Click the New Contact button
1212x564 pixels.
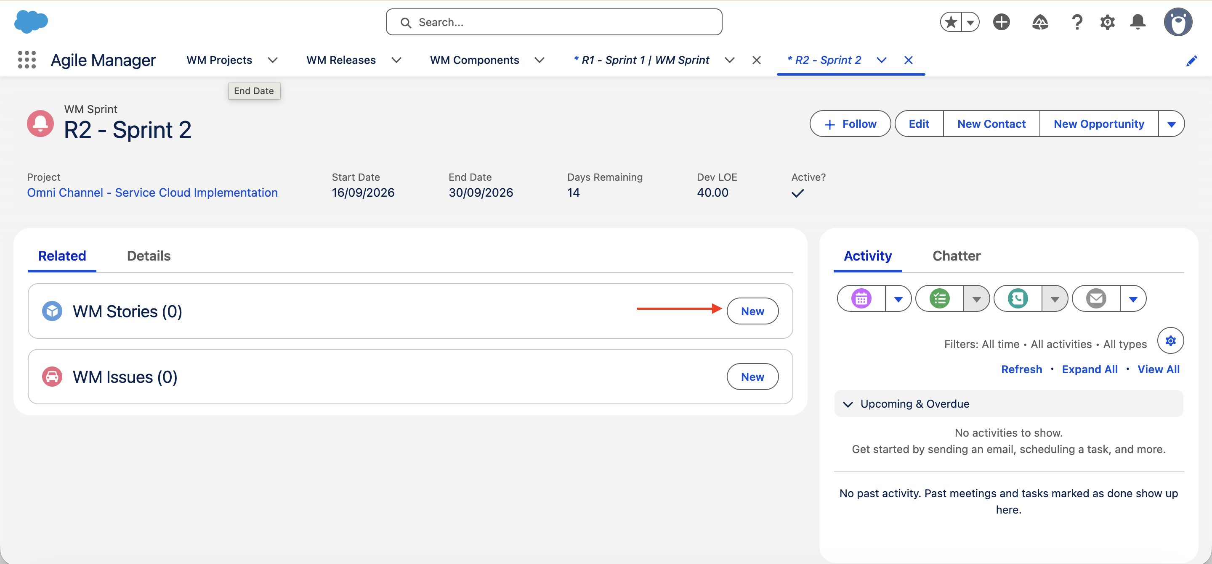991,124
